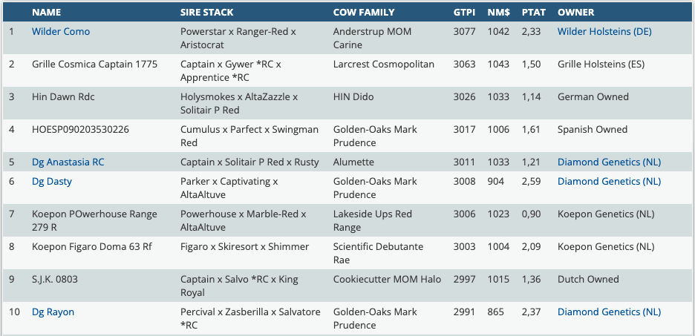Click the OWNER column header
The image size is (695, 336).
point(576,13)
